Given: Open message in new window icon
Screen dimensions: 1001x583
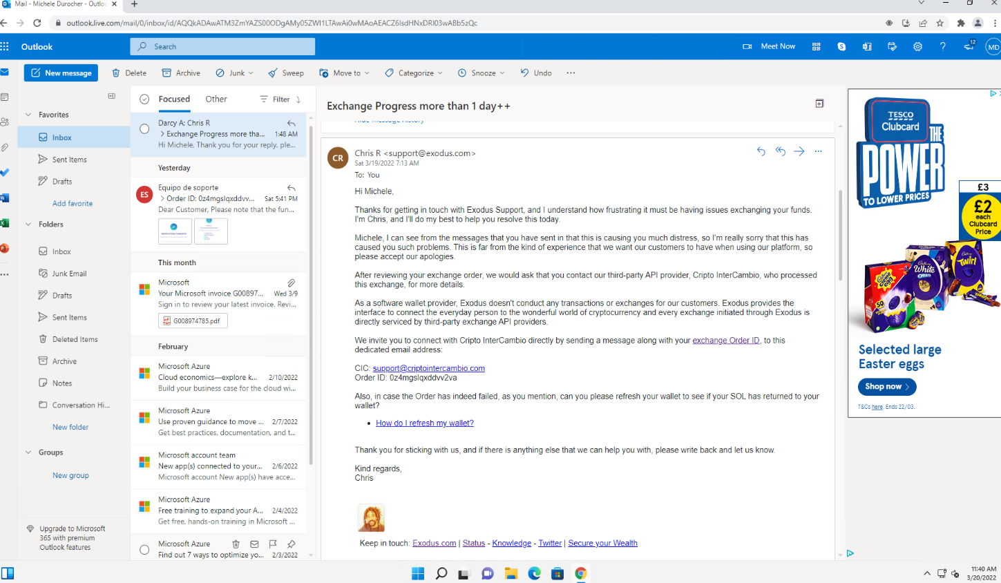Looking at the screenshot, I should click(819, 104).
